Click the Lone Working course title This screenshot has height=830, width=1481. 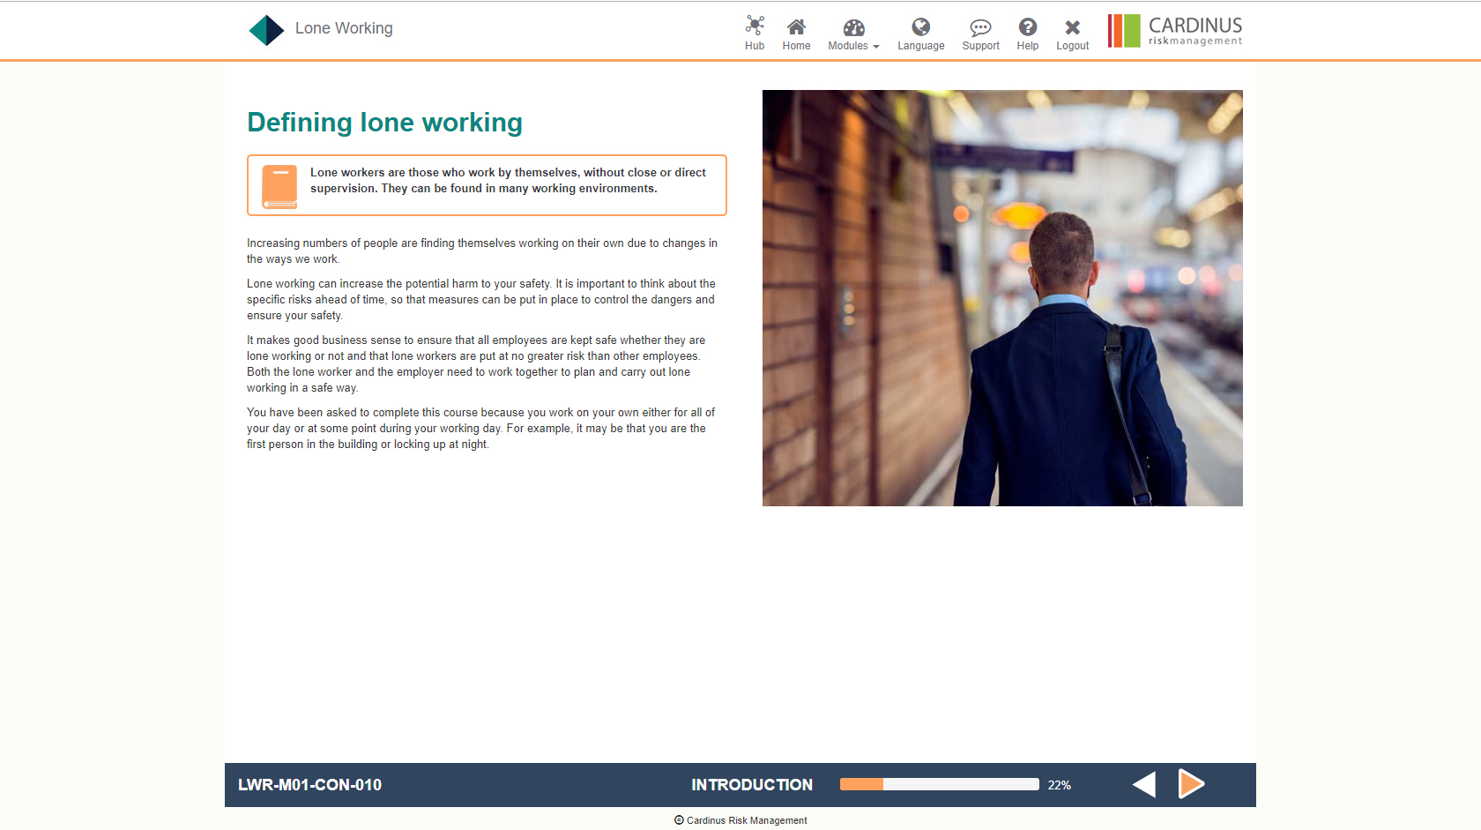[344, 28]
